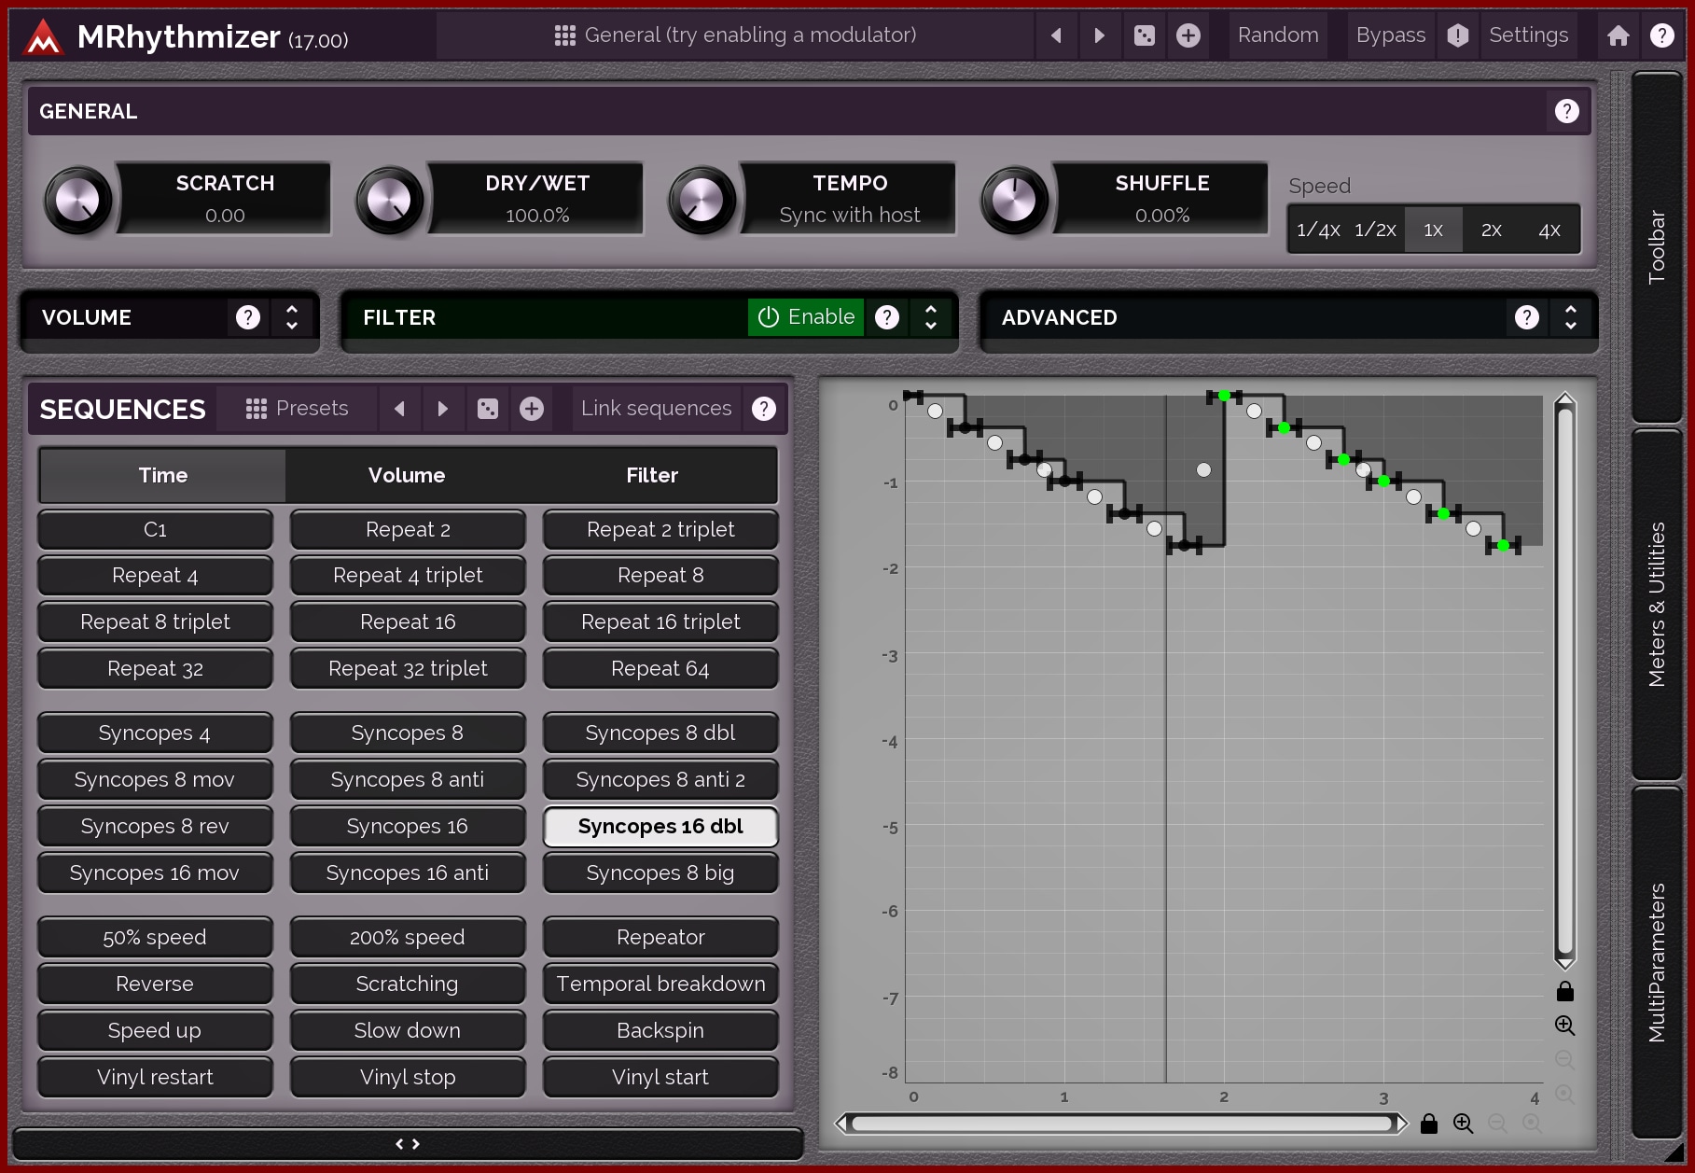Screen dimensions: 1695x1173
Task: Toggle the Bypass button
Action: coord(1390,35)
